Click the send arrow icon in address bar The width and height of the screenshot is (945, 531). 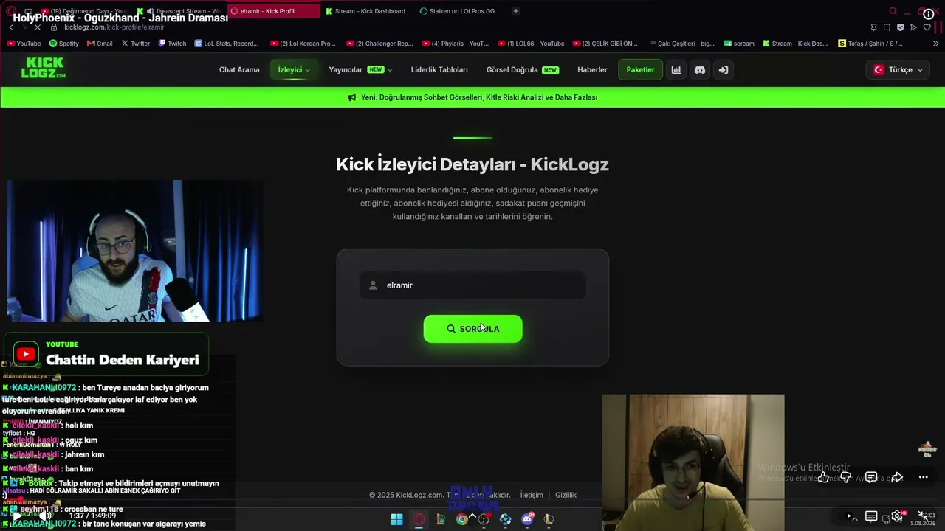914,27
